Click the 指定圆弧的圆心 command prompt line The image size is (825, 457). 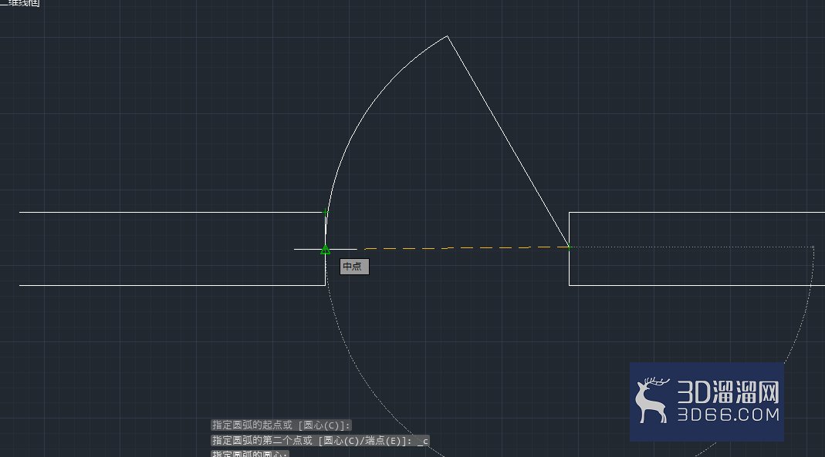250,453
